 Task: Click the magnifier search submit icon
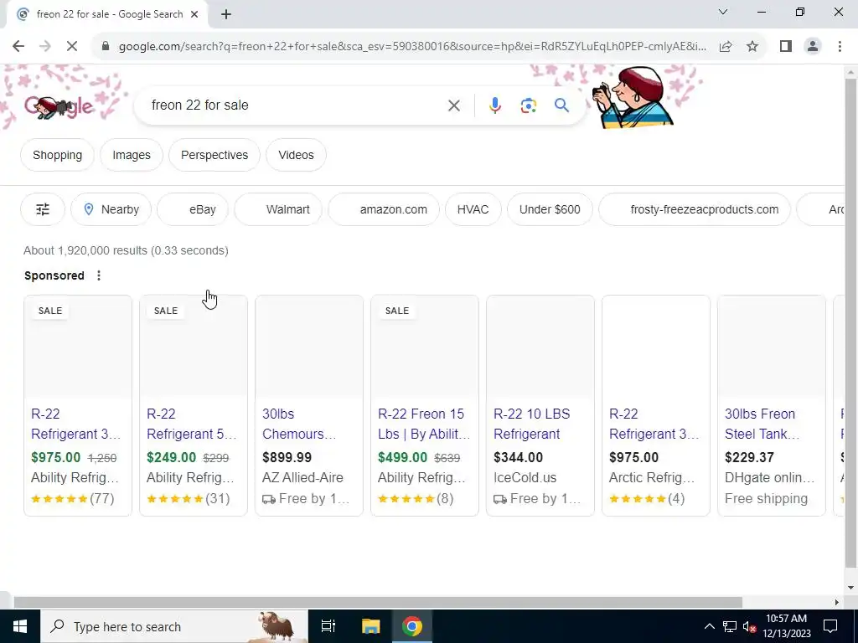click(562, 105)
